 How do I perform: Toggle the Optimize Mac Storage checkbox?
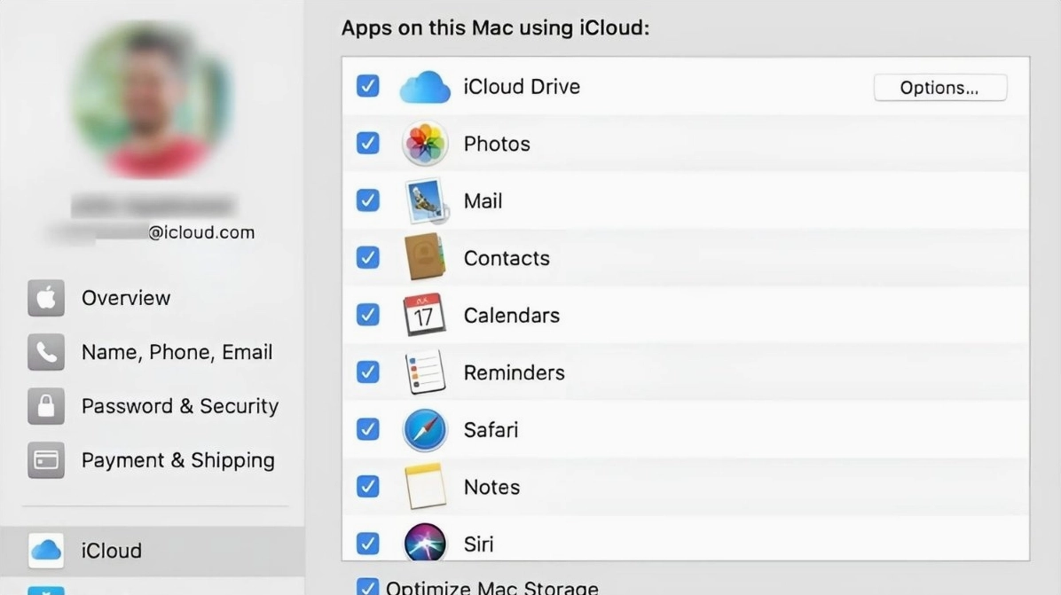click(x=367, y=587)
